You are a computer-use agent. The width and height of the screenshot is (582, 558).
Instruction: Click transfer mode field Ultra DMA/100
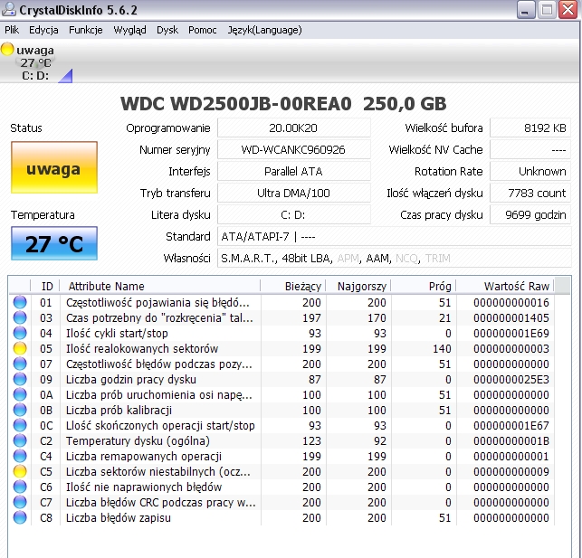coord(293,194)
